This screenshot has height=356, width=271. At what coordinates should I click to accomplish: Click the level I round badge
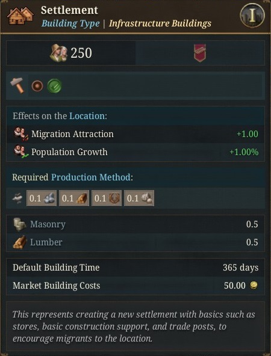252,16
